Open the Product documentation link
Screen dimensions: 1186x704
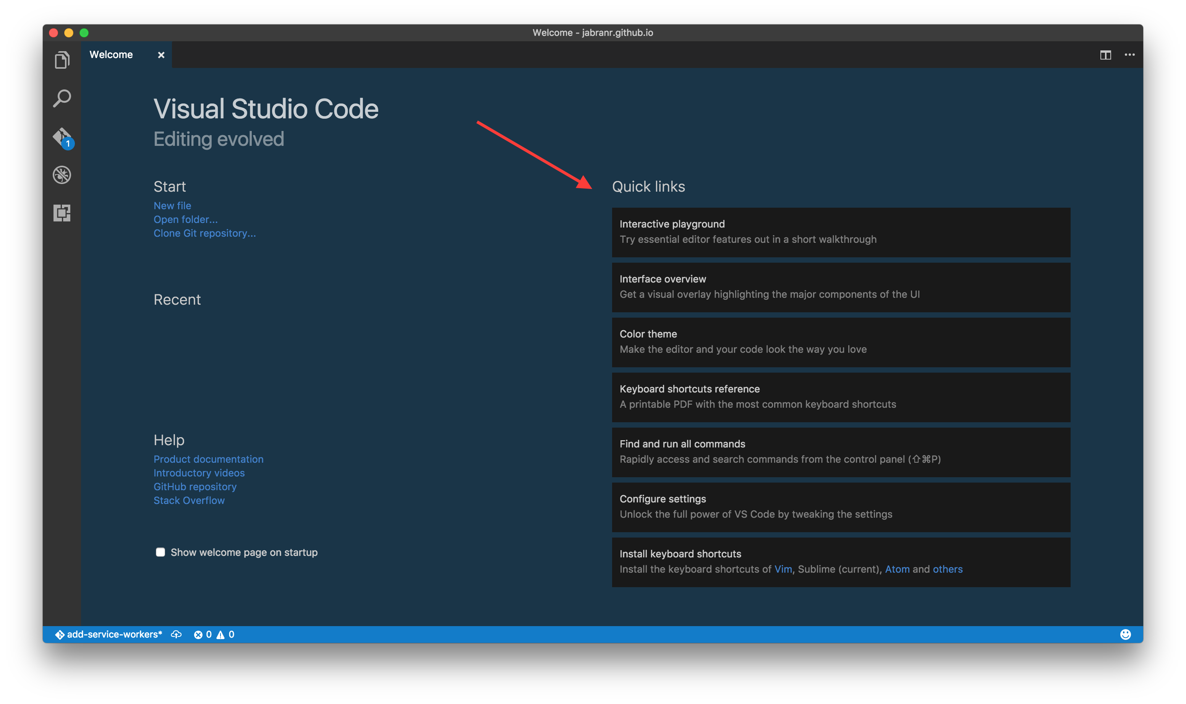[x=208, y=459]
